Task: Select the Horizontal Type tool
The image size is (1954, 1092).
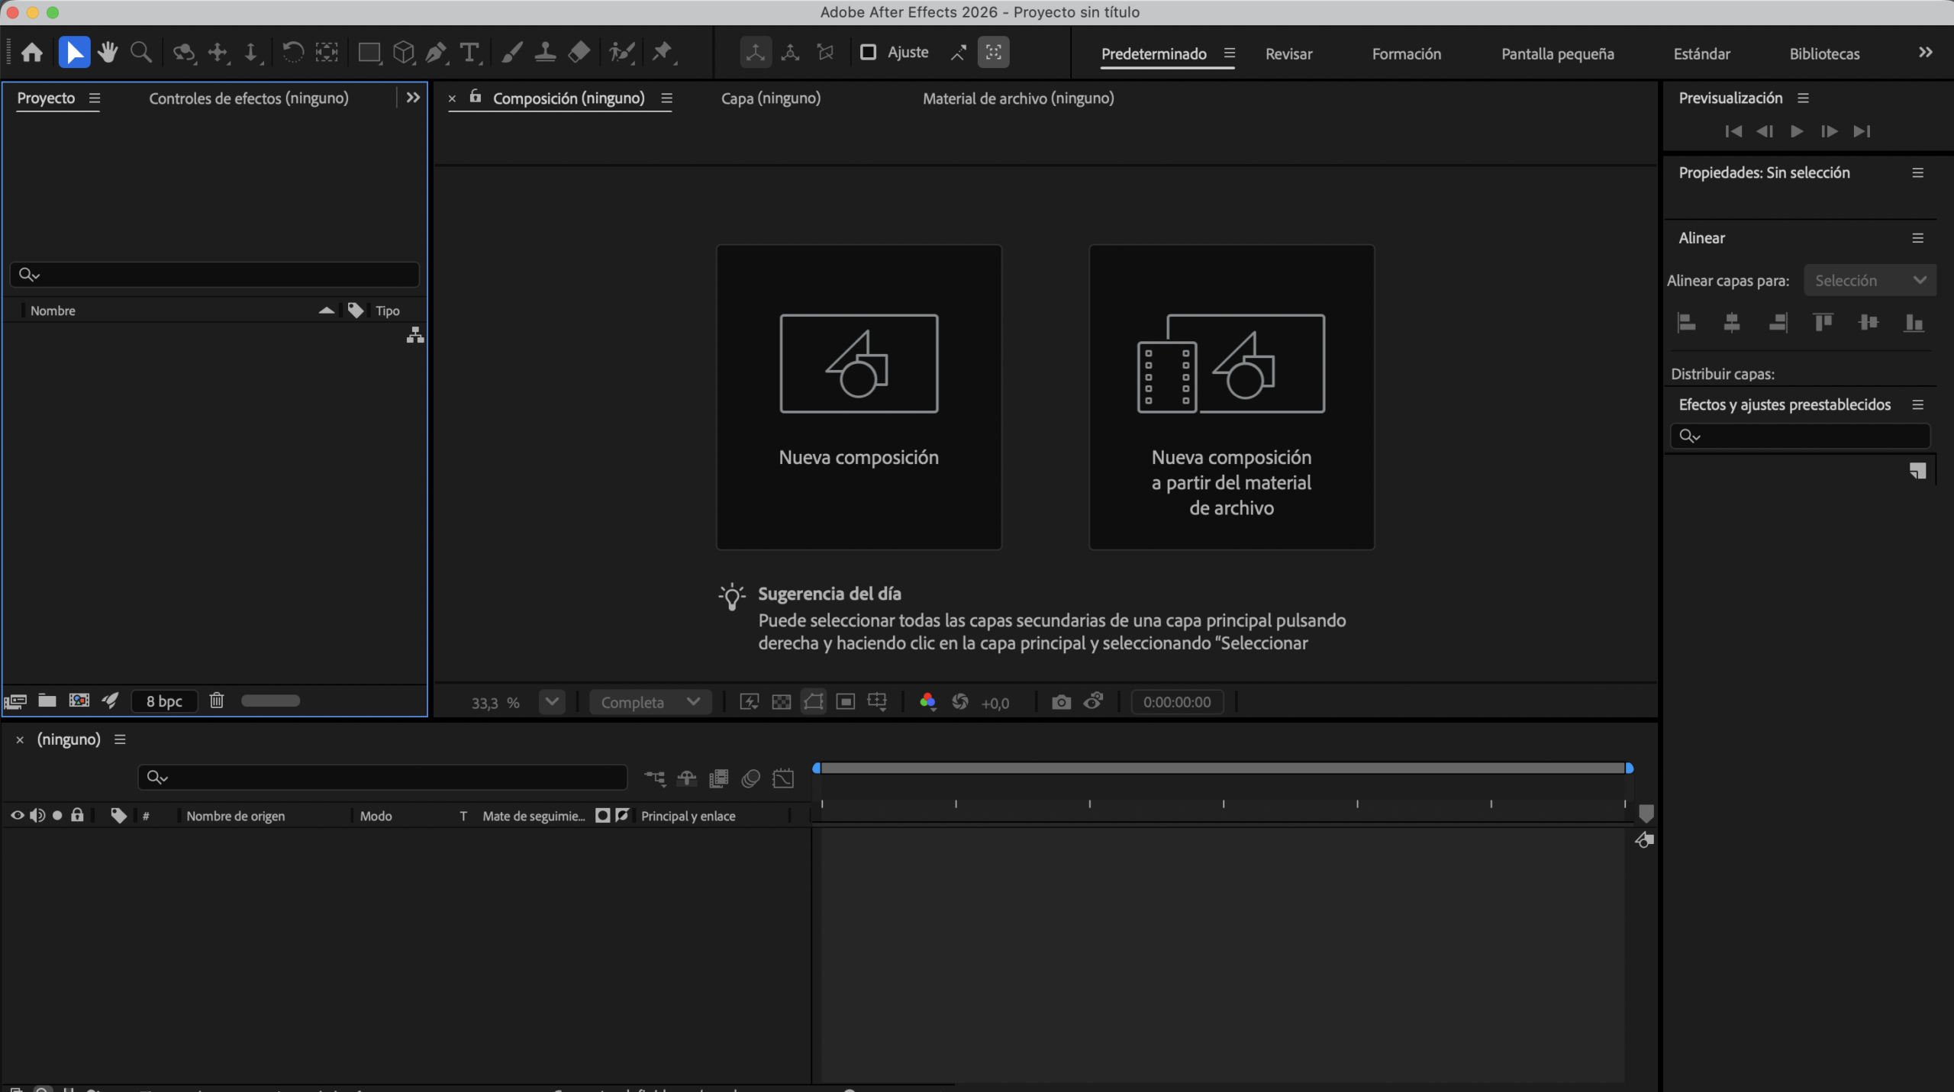Action: pos(469,53)
